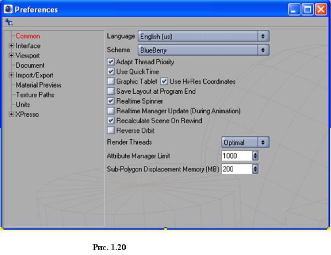Open the Units category
Screen dimensions: 331x255
tap(23, 105)
